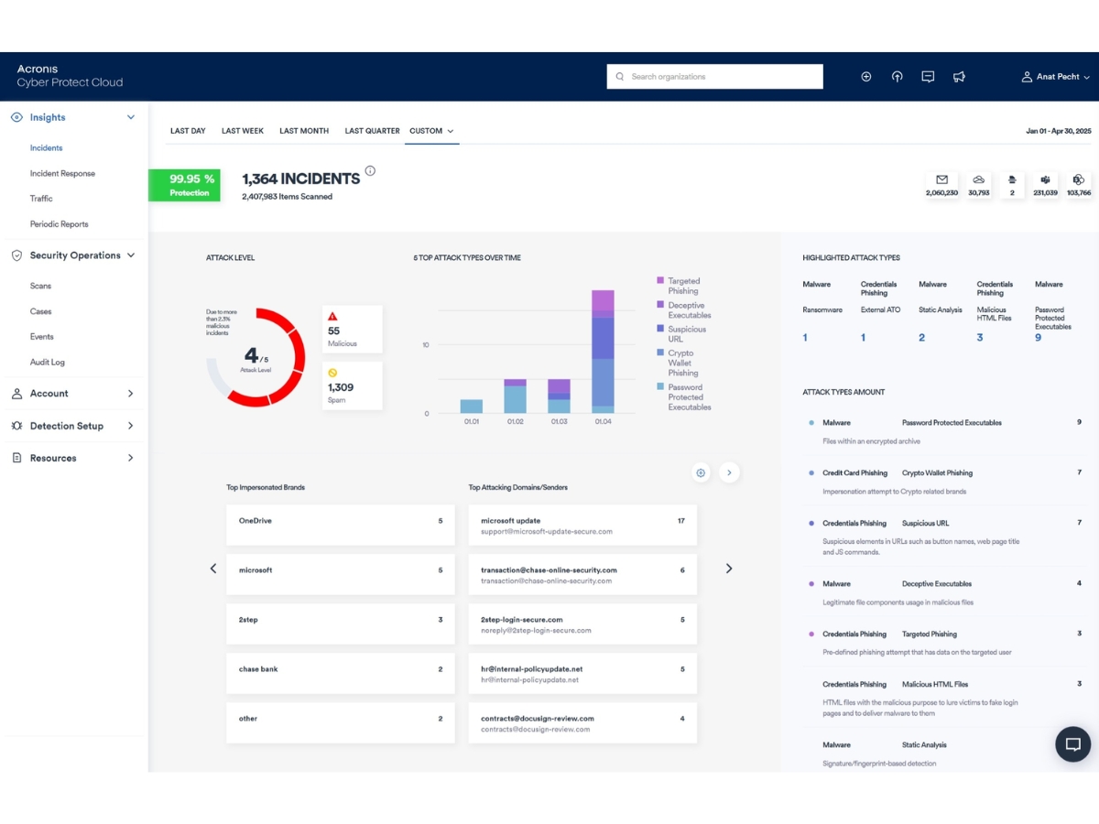Click the contracts@docusign-review.com sender row

pos(582,722)
